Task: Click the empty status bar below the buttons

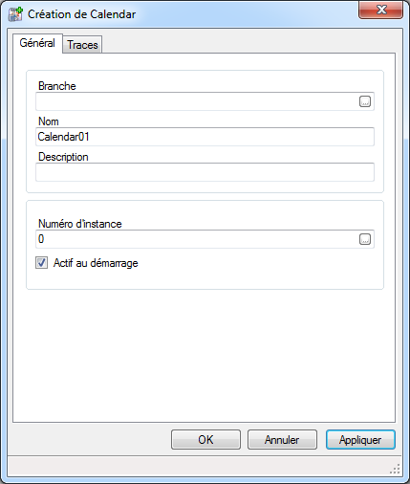Action: (x=198, y=467)
